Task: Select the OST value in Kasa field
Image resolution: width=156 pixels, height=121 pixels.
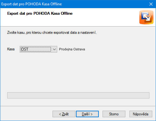Action: coord(36,49)
